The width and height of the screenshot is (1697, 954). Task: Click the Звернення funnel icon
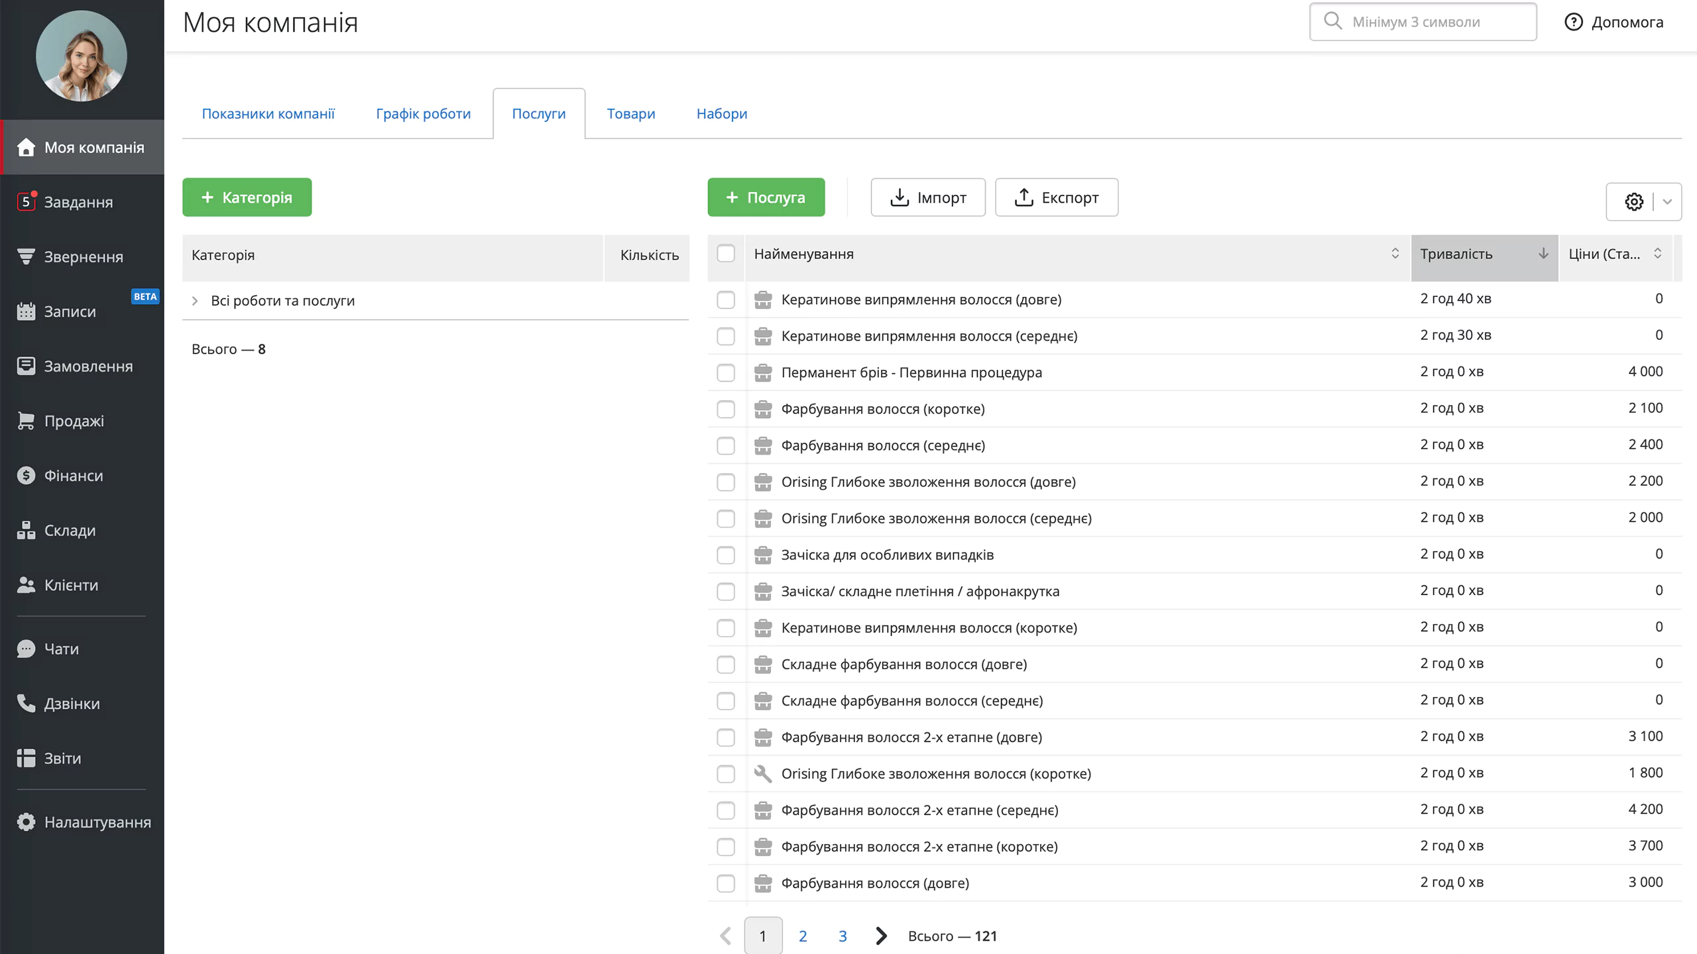point(26,256)
